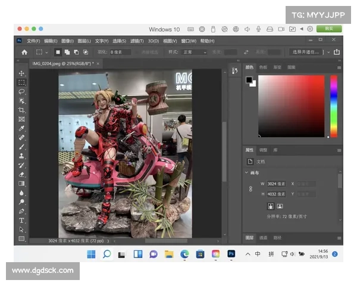Image resolution: width=357 pixels, height=286 pixels.
Task: Select the History Brush tool
Action: click(21, 166)
